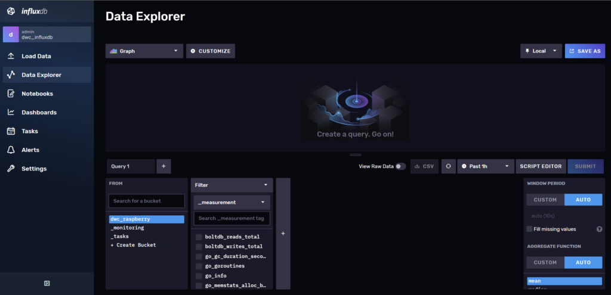Collapse the sidebar navigation
This screenshot has height=295, width=611.
point(47,283)
